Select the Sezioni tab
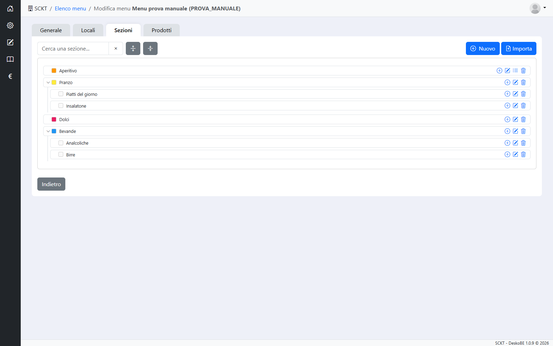Viewport: 553px width, 346px height. tap(123, 30)
